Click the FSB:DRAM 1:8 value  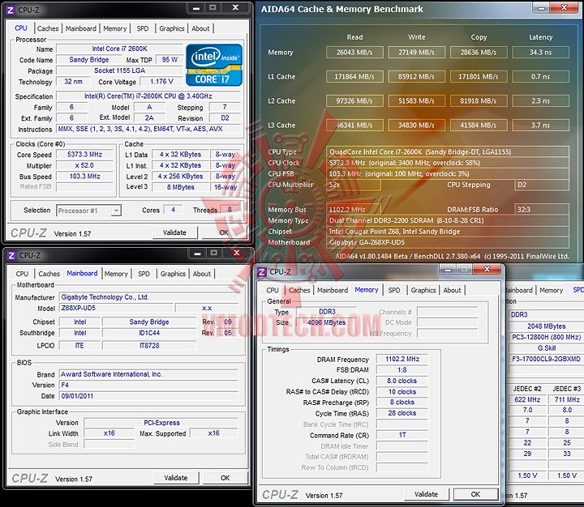pyautogui.click(x=402, y=370)
